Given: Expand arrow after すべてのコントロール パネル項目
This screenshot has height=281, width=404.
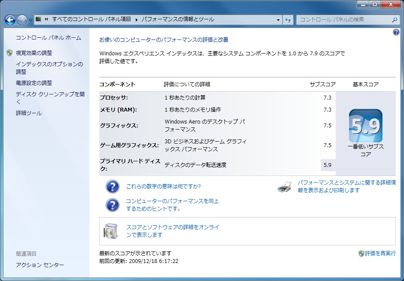Looking at the screenshot, I should click(136, 20).
